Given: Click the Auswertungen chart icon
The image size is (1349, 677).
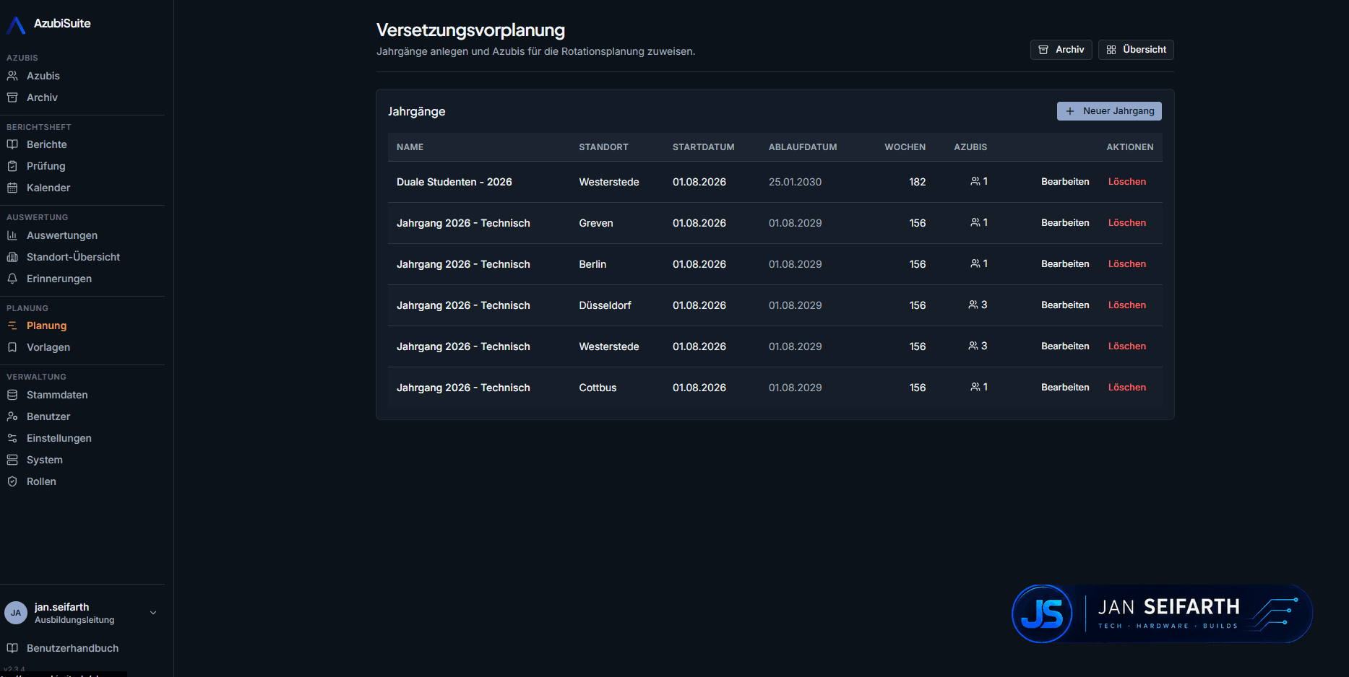Looking at the screenshot, I should 12,235.
